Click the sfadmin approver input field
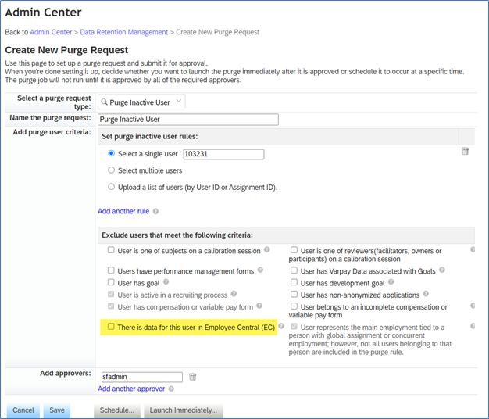489x419 pixels. [142, 377]
